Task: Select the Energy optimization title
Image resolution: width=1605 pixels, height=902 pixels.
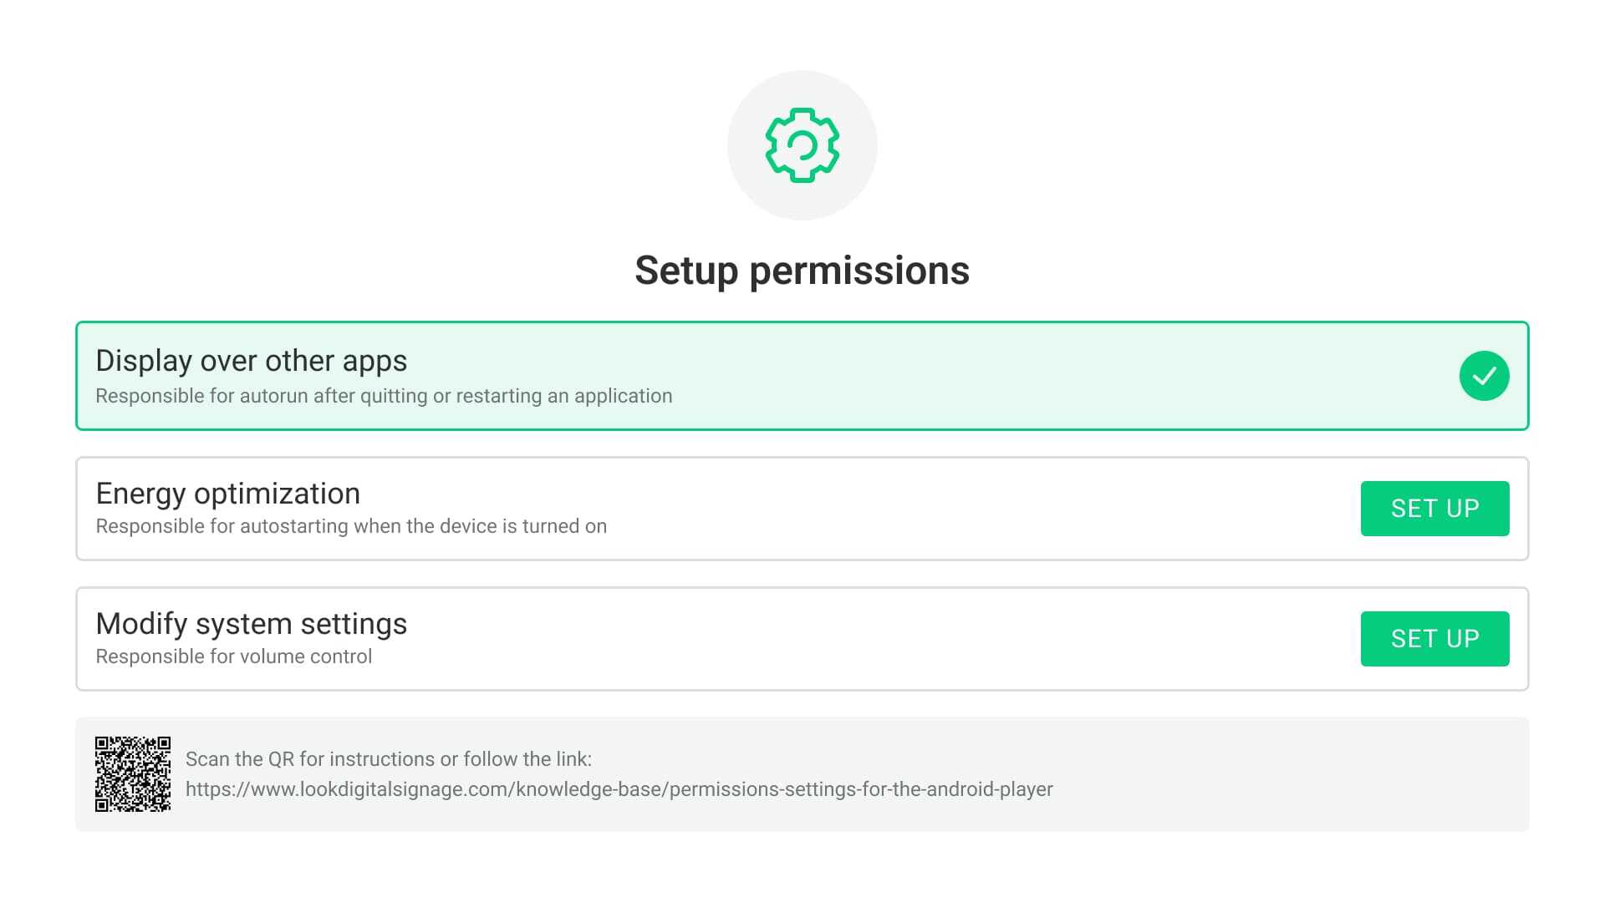Action: (x=227, y=494)
